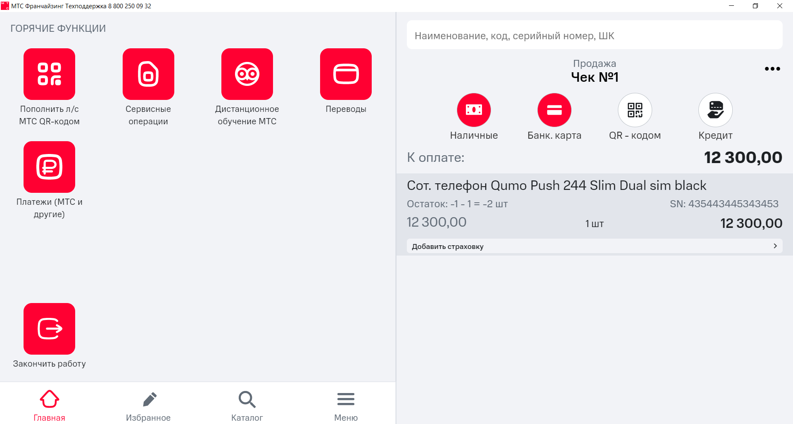
Task: Pay with Банк. карта
Action: point(554,110)
